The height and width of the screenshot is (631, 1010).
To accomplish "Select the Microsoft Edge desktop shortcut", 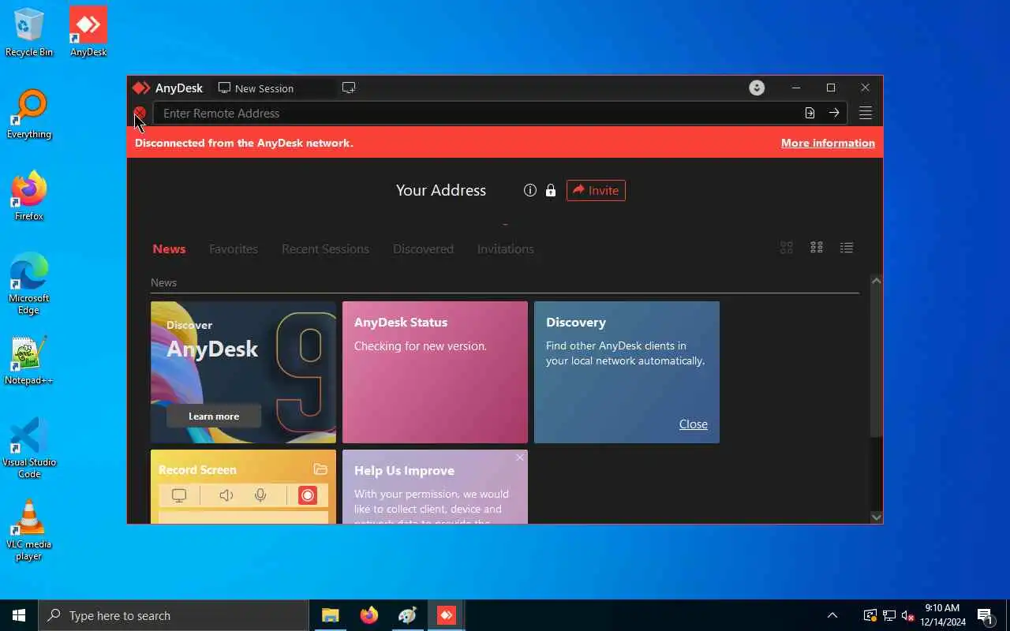I will click(29, 284).
